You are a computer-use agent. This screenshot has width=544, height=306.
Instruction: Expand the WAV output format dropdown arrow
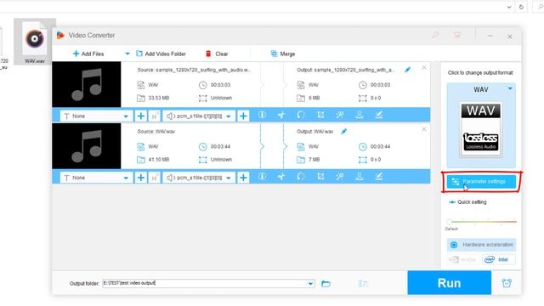[x=510, y=88]
